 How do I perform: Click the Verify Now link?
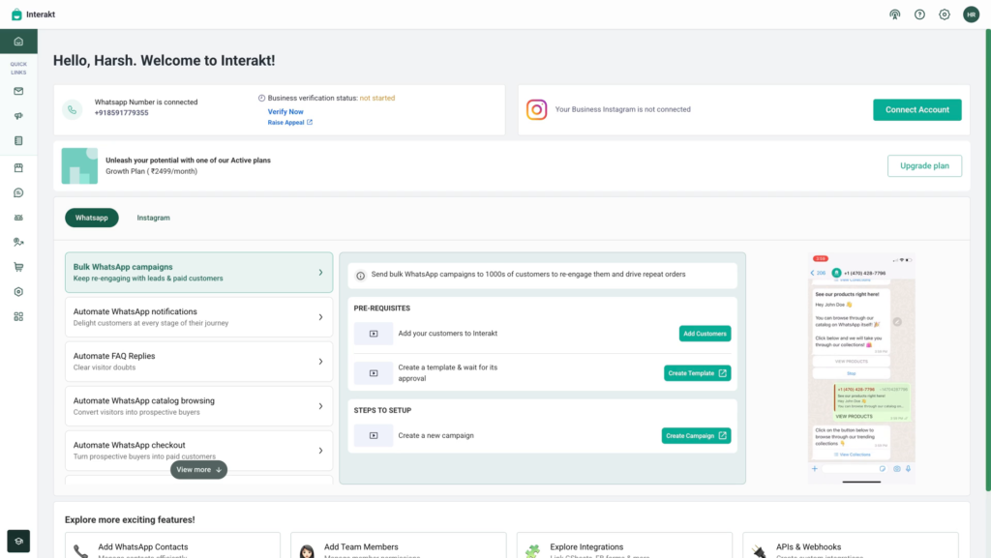point(285,112)
